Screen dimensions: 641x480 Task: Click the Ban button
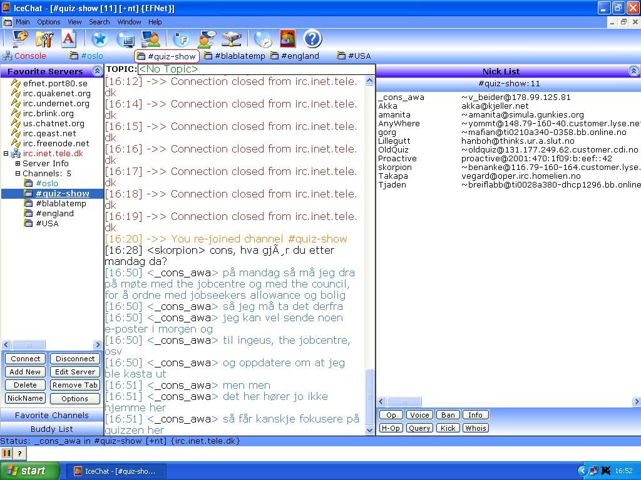(x=448, y=415)
